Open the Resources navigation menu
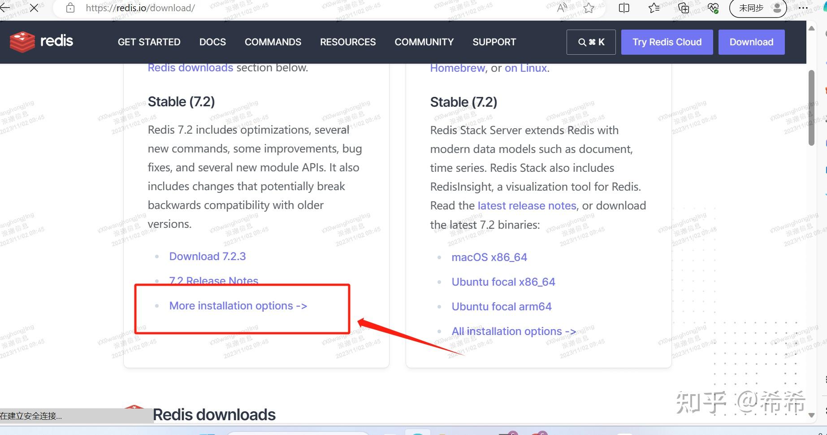The image size is (827, 435). pyautogui.click(x=347, y=42)
